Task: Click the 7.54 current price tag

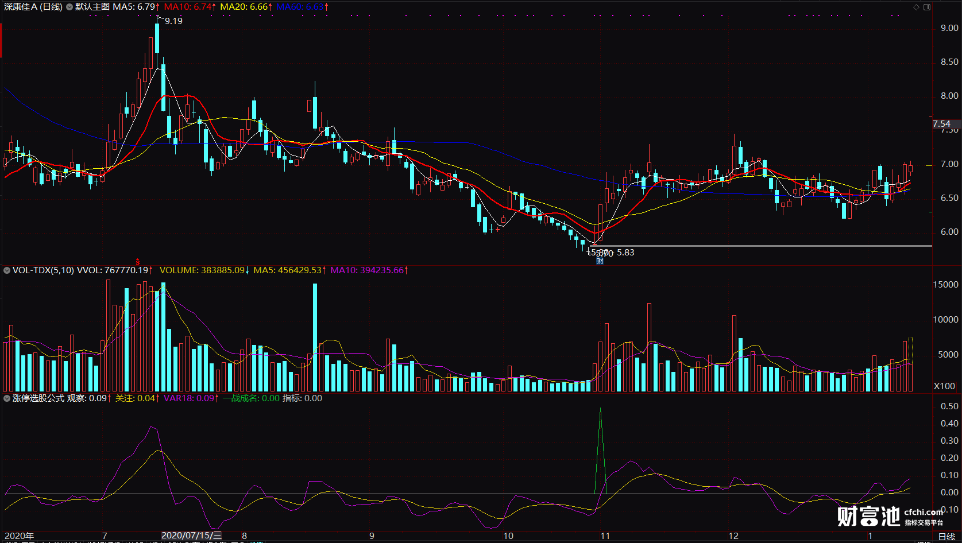Action: [942, 124]
